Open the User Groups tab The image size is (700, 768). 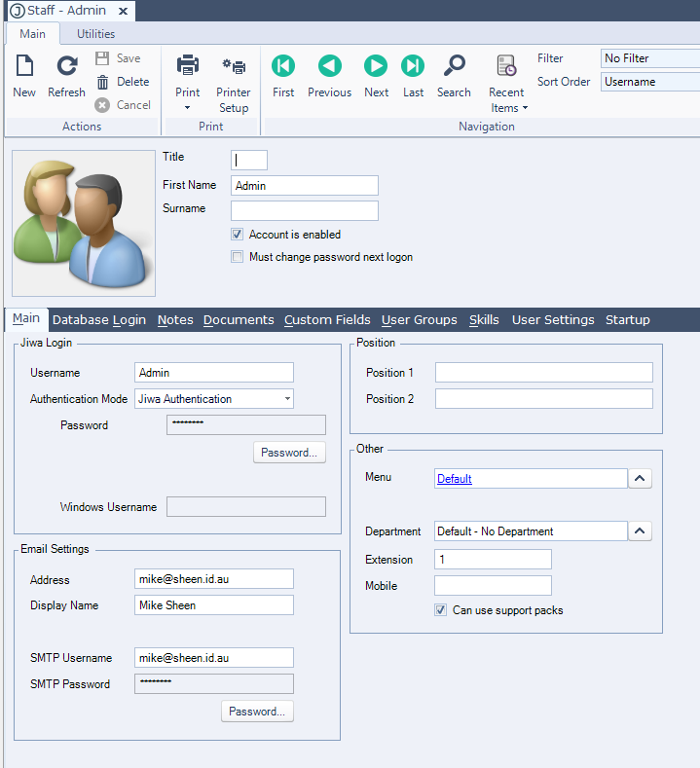tap(419, 319)
